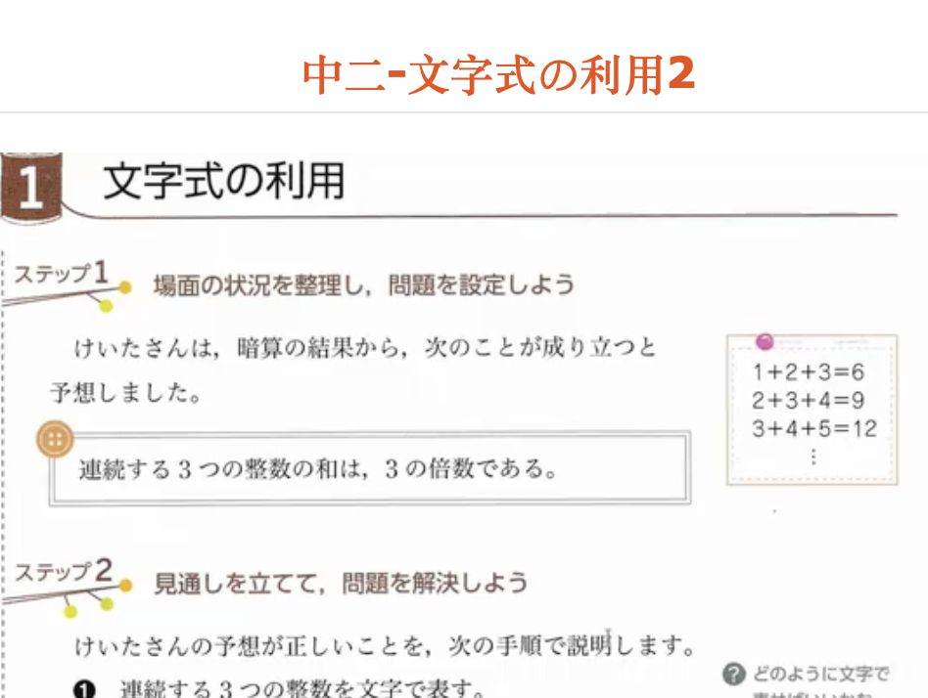Click the black circled number 1 bullet
Screen dimensions: 928x698
tap(87, 689)
